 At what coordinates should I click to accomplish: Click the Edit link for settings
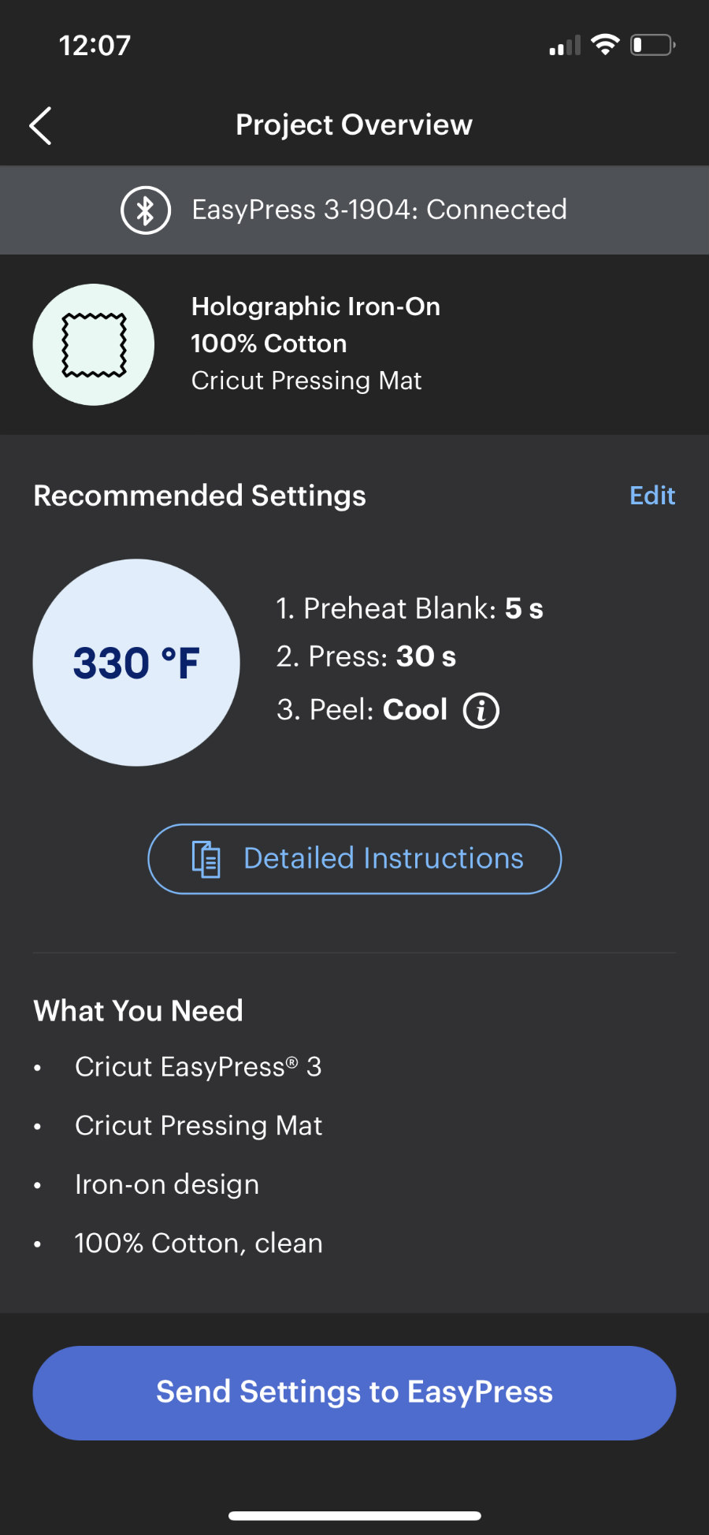pyautogui.click(x=652, y=496)
